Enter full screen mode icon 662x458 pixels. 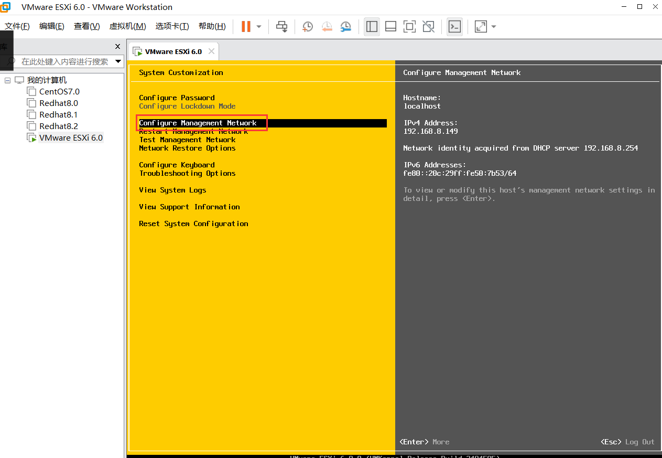pos(409,26)
